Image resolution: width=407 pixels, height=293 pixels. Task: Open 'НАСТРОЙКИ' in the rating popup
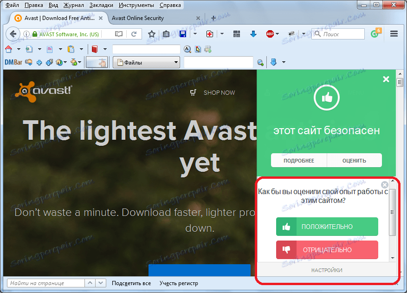(327, 270)
